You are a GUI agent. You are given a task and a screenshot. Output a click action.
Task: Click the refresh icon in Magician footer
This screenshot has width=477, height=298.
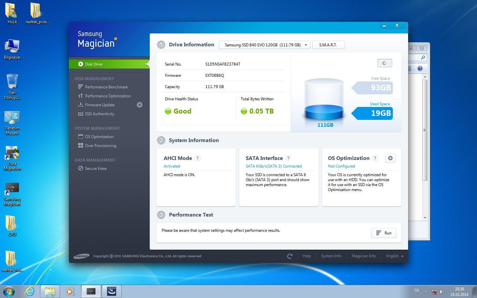tap(290, 256)
